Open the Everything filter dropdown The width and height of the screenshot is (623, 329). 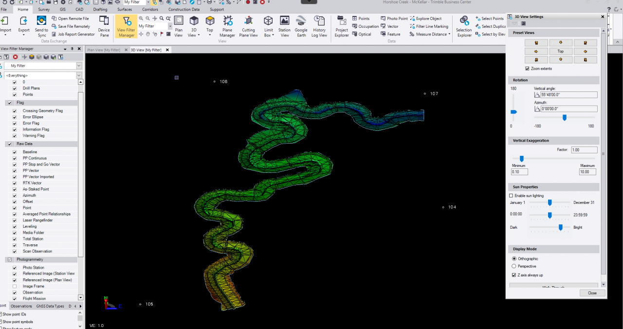79,75
